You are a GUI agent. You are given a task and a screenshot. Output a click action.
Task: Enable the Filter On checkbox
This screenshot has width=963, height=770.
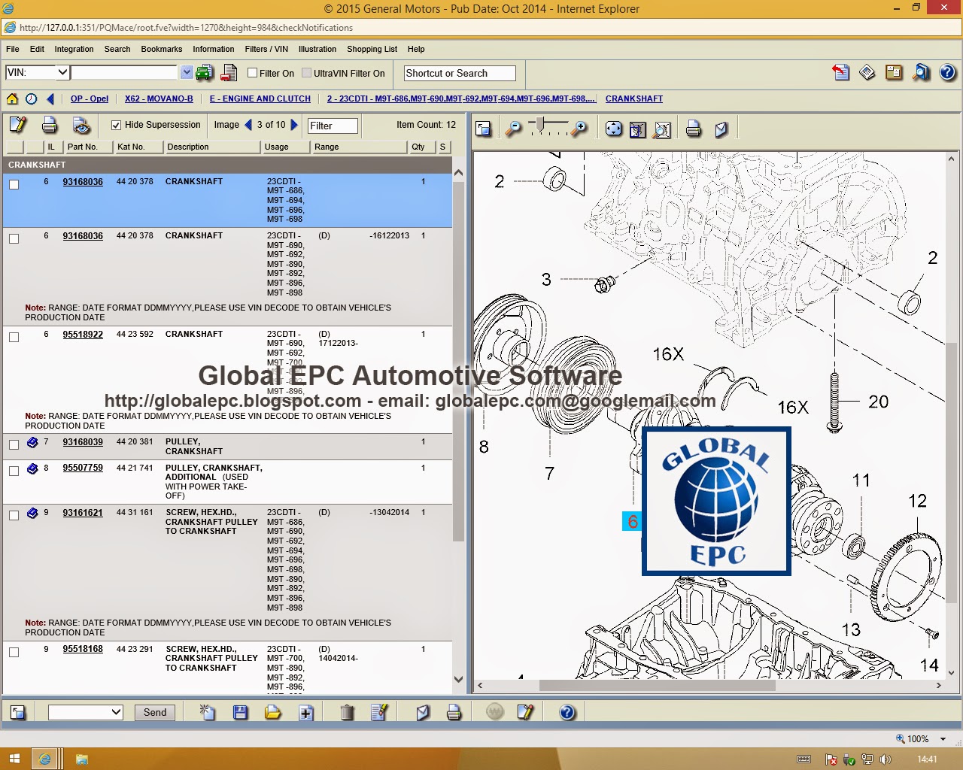point(253,73)
